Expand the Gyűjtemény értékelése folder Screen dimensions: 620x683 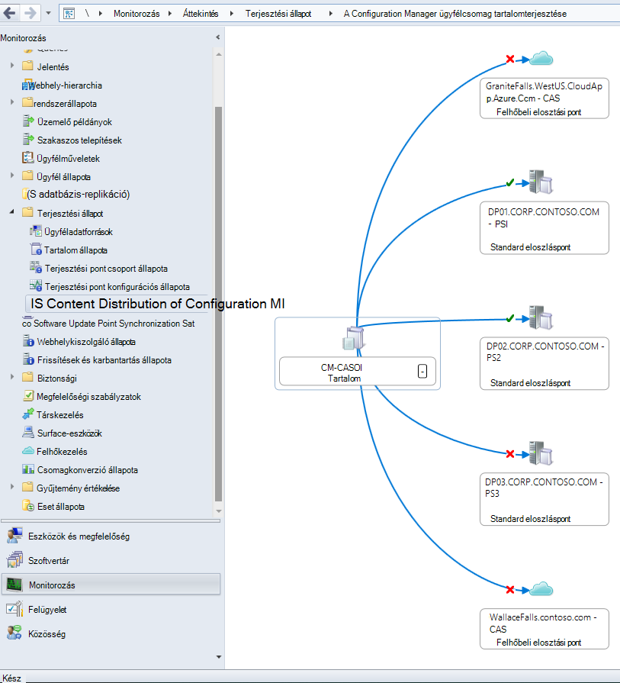[x=12, y=487]
